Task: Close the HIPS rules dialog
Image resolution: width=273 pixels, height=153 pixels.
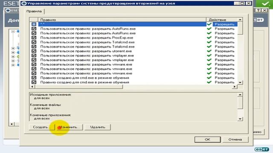Action: point(249,3)
